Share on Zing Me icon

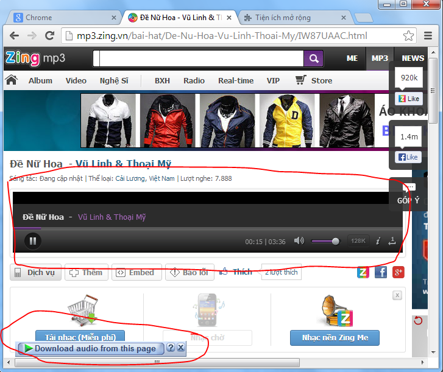[363, 272]
